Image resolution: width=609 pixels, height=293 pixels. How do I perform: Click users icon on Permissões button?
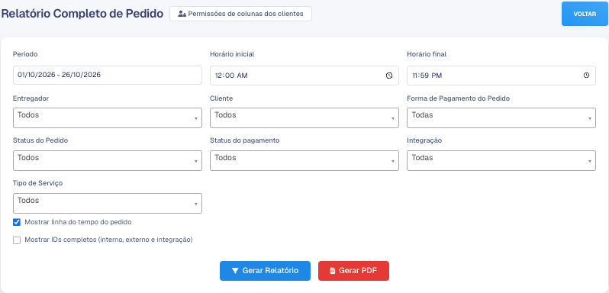[x=182, y=14]
